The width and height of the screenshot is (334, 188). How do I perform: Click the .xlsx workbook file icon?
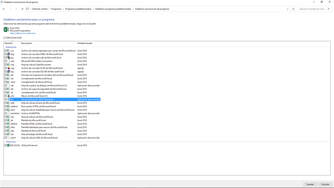(x=8, y=117)
